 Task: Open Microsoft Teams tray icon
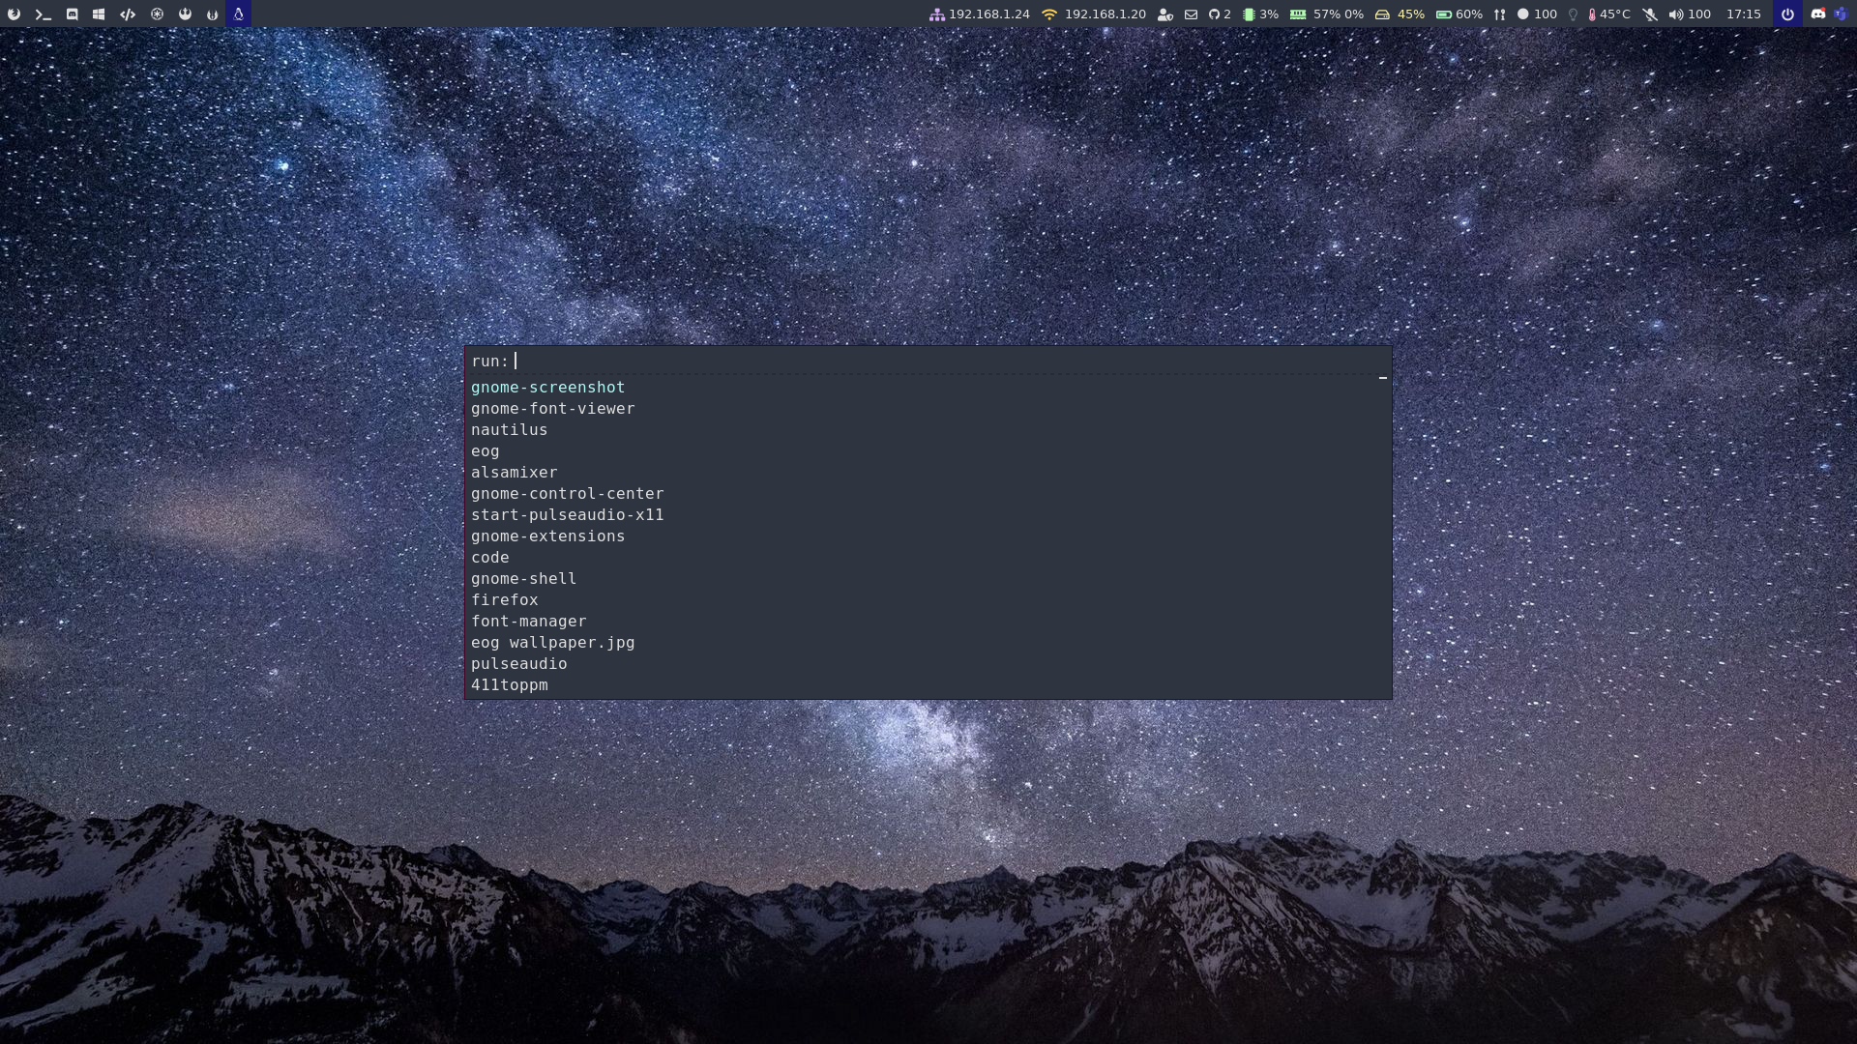(x=1841, y=14)
